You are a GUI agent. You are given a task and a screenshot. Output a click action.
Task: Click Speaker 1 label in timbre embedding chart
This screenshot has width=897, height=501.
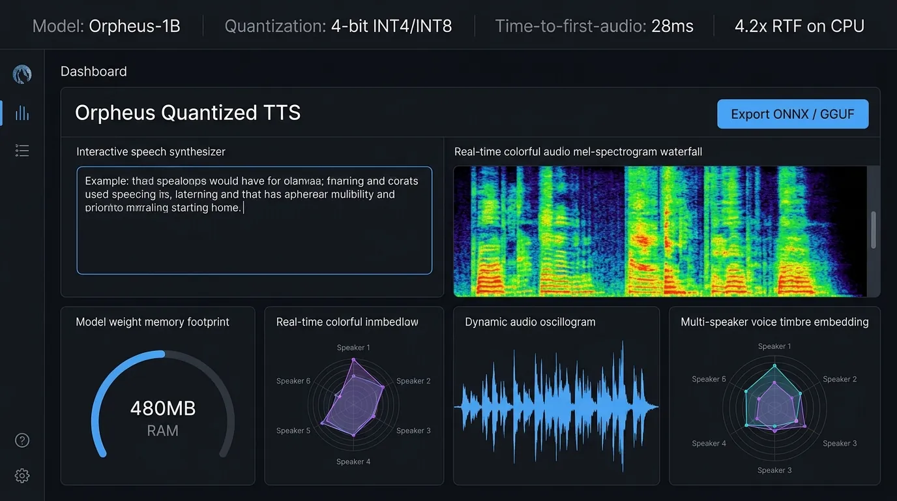pyautogui.click(x=774, y=346)
